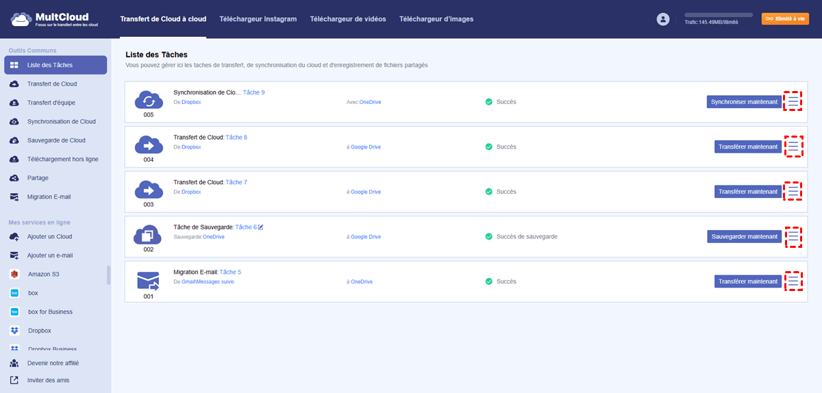Click the backup cloud icon of task 002
The height and width of the screenshot is (393, 822).
pos(148,235)
